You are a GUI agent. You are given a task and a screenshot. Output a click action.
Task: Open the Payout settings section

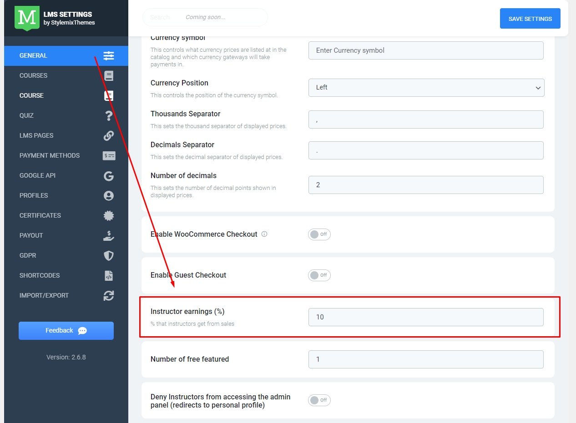click(x=31, y=235)
